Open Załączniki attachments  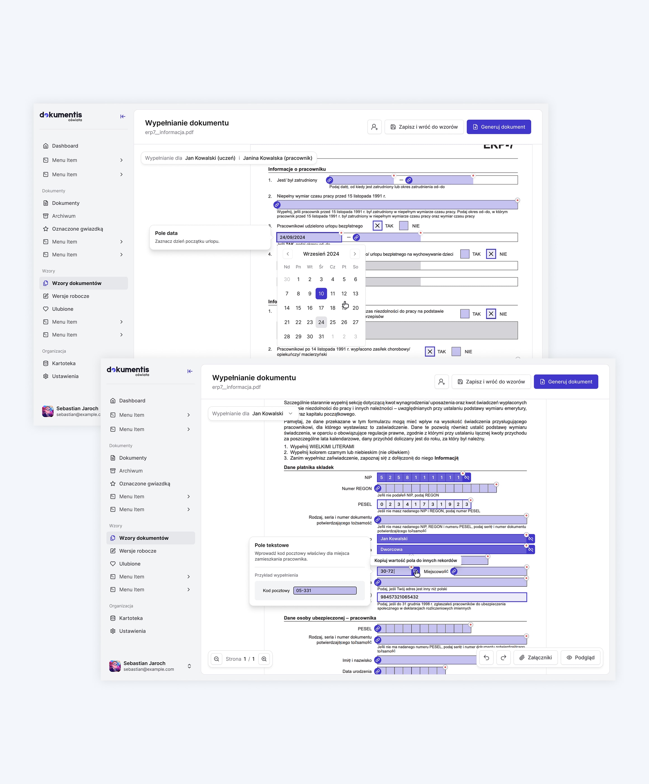point(536,657)
